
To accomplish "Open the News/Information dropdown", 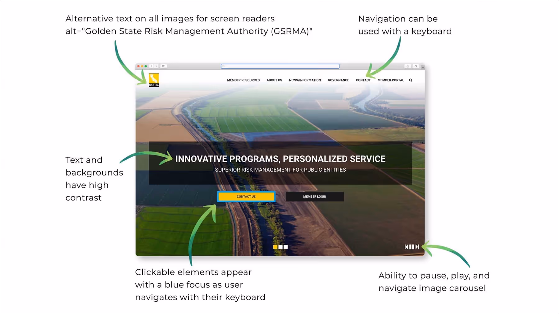I will [x=305, y=80].
